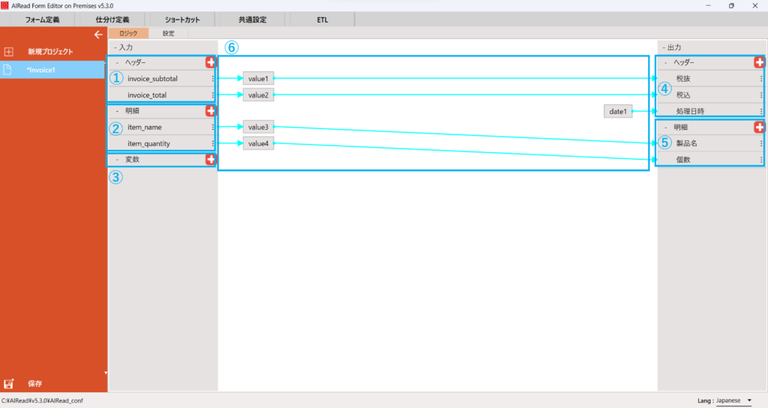The width and height of the screenshot is (768, 408).
Task: Click the red plus icon beside 変数
Action: coord(211,159)
